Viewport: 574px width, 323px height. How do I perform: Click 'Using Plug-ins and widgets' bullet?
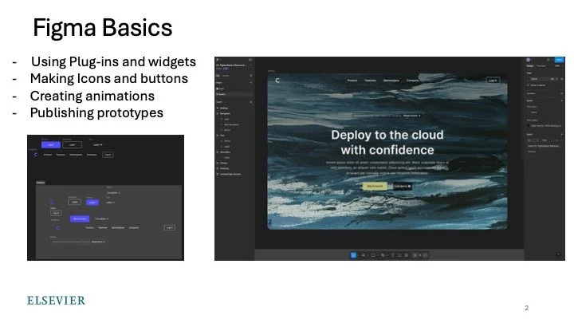click(113, 61)
